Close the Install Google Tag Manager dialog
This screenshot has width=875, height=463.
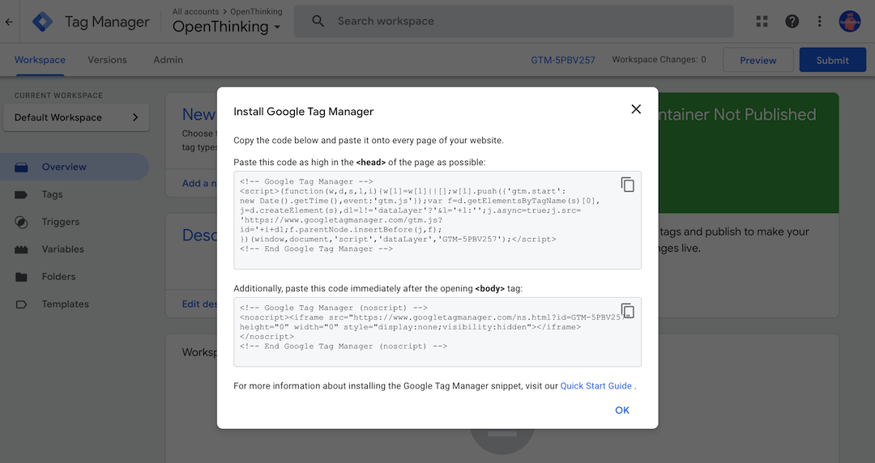click(636, 109)
